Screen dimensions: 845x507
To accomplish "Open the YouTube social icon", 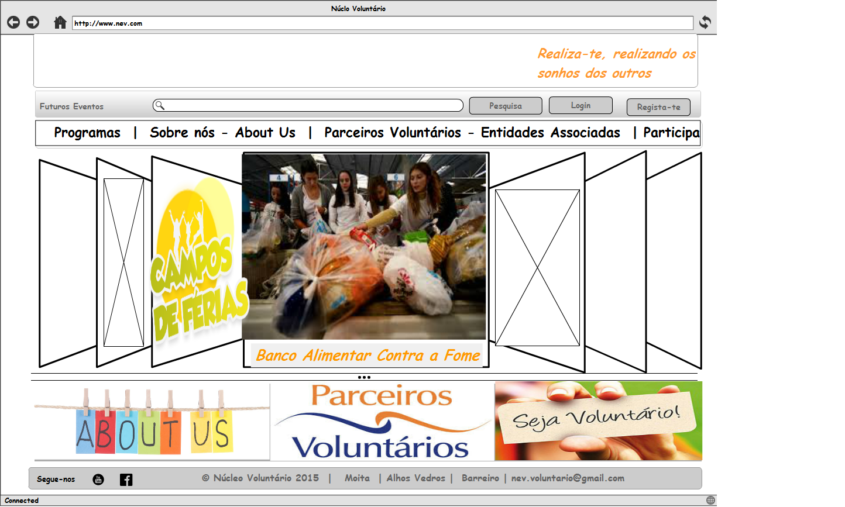I will 98,480.
